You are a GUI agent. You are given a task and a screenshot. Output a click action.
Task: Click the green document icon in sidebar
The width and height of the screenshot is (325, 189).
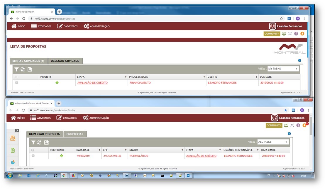click(x=13, y=150)
